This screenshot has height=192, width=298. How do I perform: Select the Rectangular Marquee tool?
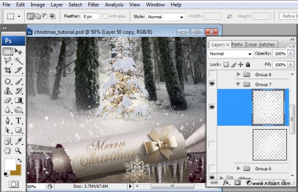point(8,51)
